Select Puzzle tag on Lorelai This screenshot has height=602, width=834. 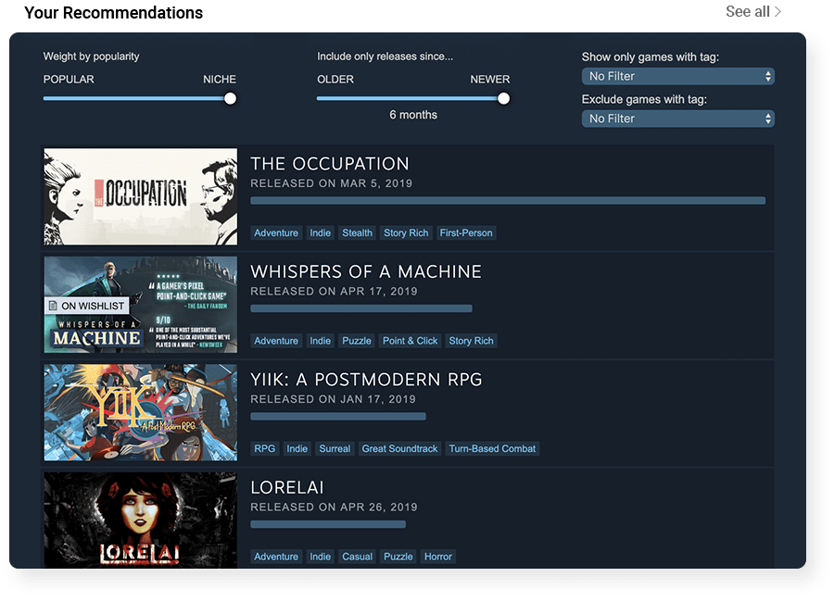tap(398, 557)
